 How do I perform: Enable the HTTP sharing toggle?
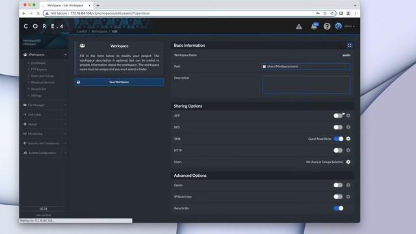point(338,150)
